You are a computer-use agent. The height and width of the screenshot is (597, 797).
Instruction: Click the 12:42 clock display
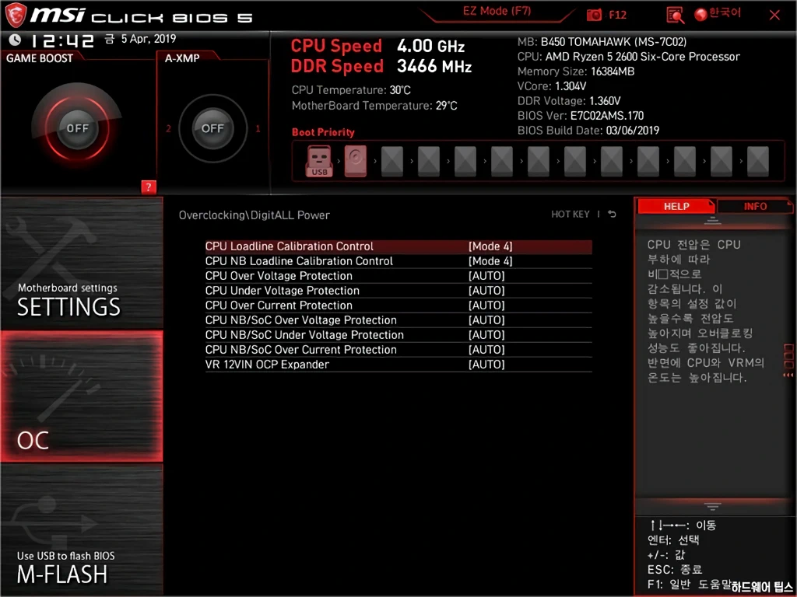point(63,40)
